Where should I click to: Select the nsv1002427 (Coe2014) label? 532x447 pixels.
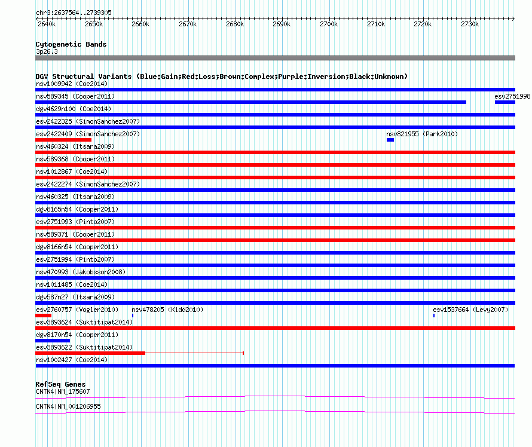72,360
